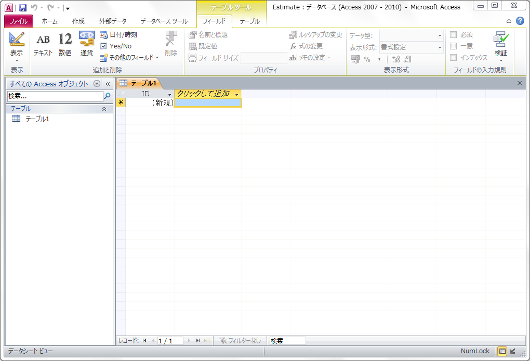This screenshot has width=530, height=361.
Task: Decrease decimal places button
Action: [x=407, y=59]
